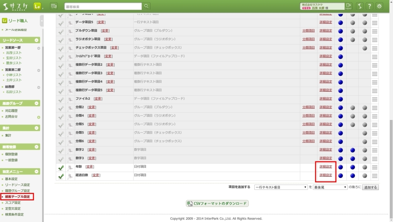This screenshot has height=222, width=393.
Task: Click the first blue circle in 年齢 row
Action: pos(340,167)
